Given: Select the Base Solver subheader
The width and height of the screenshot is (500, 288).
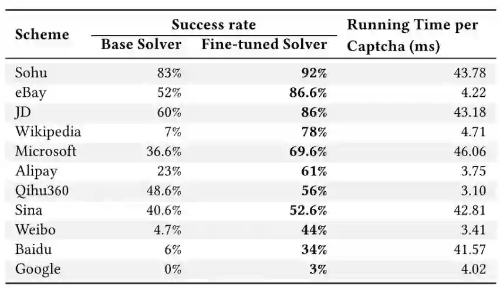Looking at the screenshot, I should (x=141, y=45).
